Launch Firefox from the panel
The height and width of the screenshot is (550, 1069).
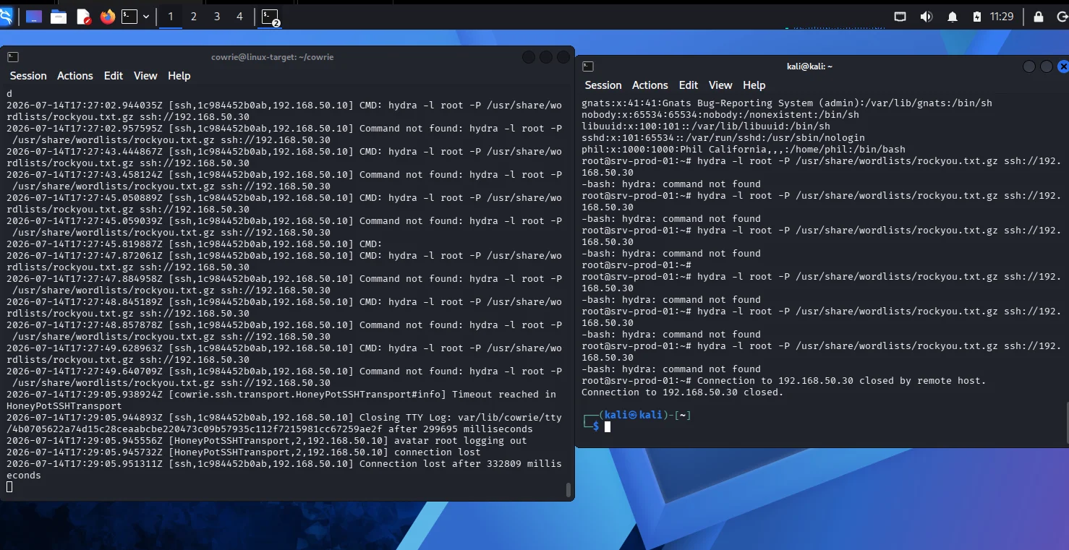[108, 17]
